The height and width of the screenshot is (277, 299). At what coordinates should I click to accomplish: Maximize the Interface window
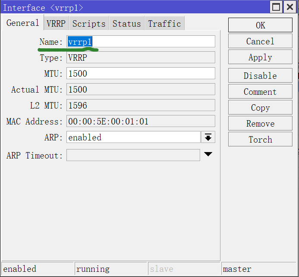click(276, 7)
